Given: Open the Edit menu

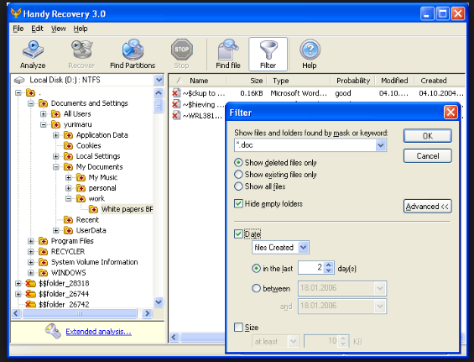Looking at the screenshot, I should point(38,29).
